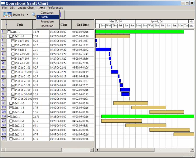Screen dimensions: 196x158
Task: Pick Operation from the Detail menu
Action: 47,26
